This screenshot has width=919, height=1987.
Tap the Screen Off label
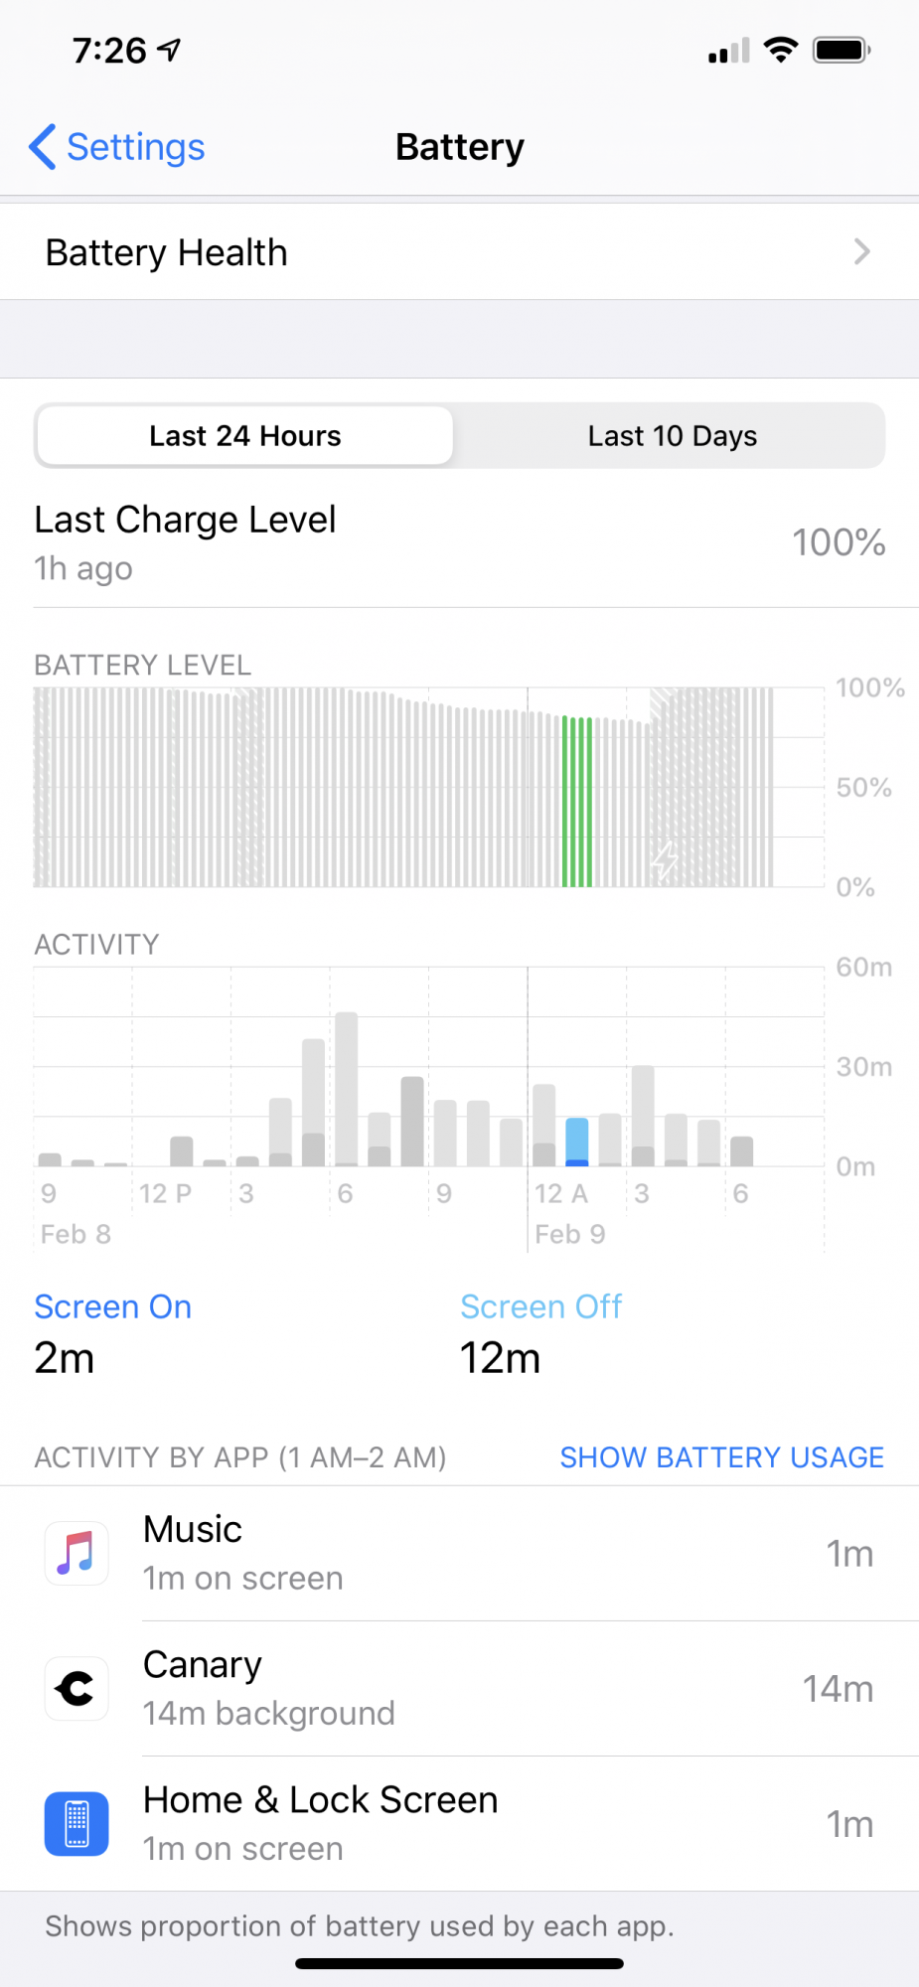pos(541,1306)
